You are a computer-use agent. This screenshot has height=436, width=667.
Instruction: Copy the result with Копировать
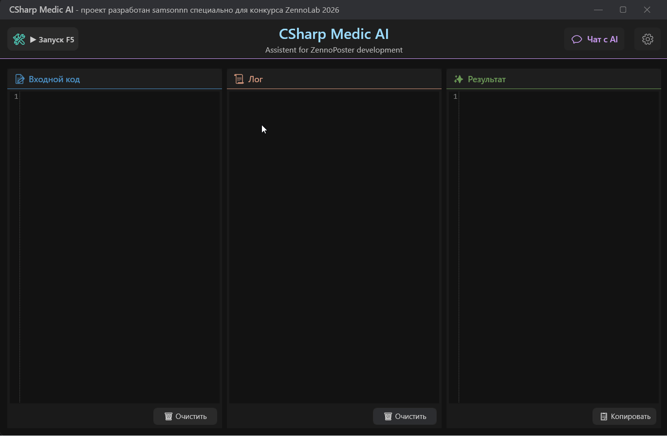(x=625, y=417)
